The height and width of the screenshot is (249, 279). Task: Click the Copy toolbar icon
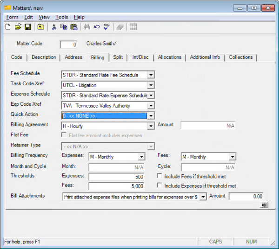[64, 27]
